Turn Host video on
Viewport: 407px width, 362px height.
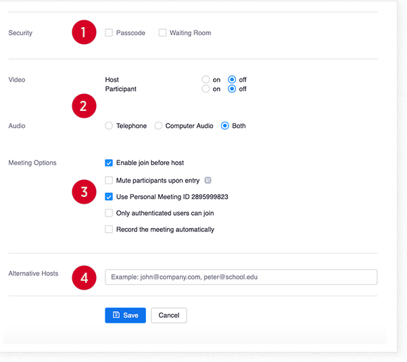(x=206, y=80)
